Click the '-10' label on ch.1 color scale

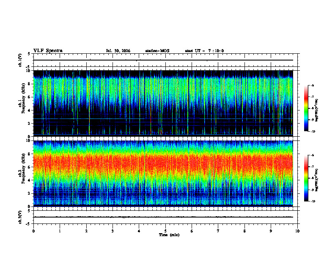[x=313, y=132]
